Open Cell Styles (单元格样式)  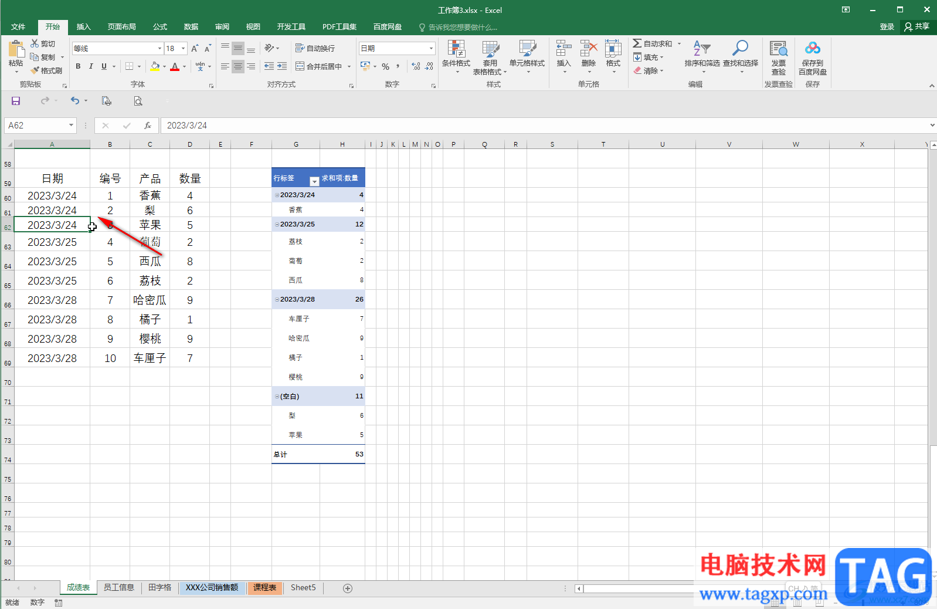pos(527,56)
